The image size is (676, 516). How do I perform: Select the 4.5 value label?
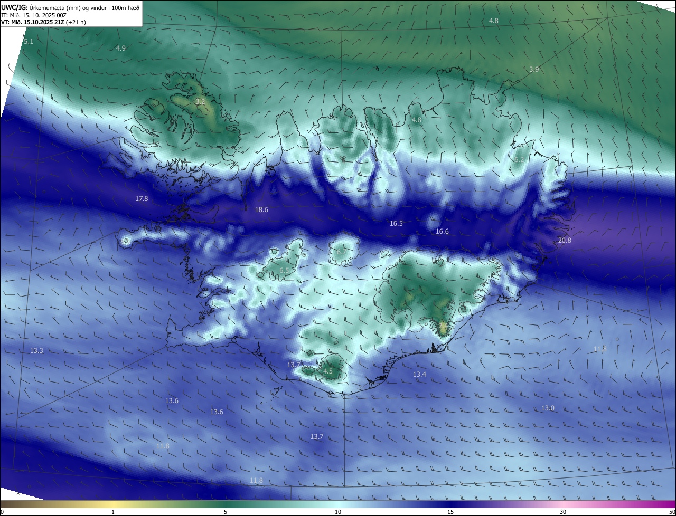(x=327, y=371)
